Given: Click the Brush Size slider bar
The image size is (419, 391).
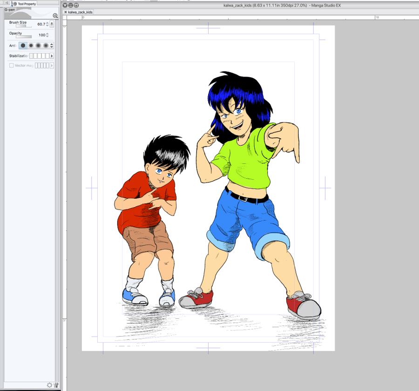Looking at the screenshot, I should point(21,26).
